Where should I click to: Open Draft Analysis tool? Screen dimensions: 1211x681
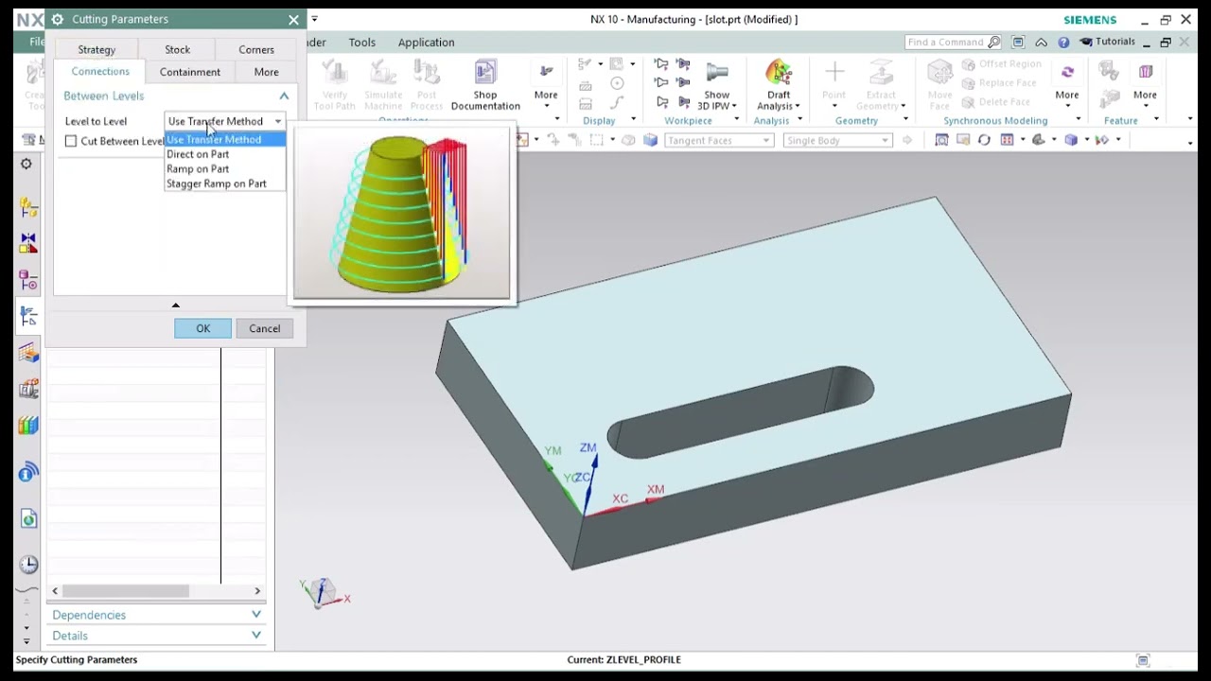779,86
